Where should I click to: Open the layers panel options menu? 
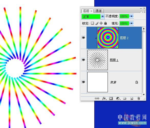[144, 12]
